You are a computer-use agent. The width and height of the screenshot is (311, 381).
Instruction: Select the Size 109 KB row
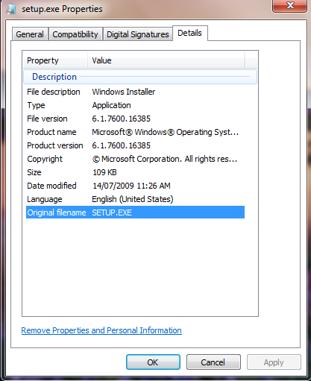click(135, 172)
